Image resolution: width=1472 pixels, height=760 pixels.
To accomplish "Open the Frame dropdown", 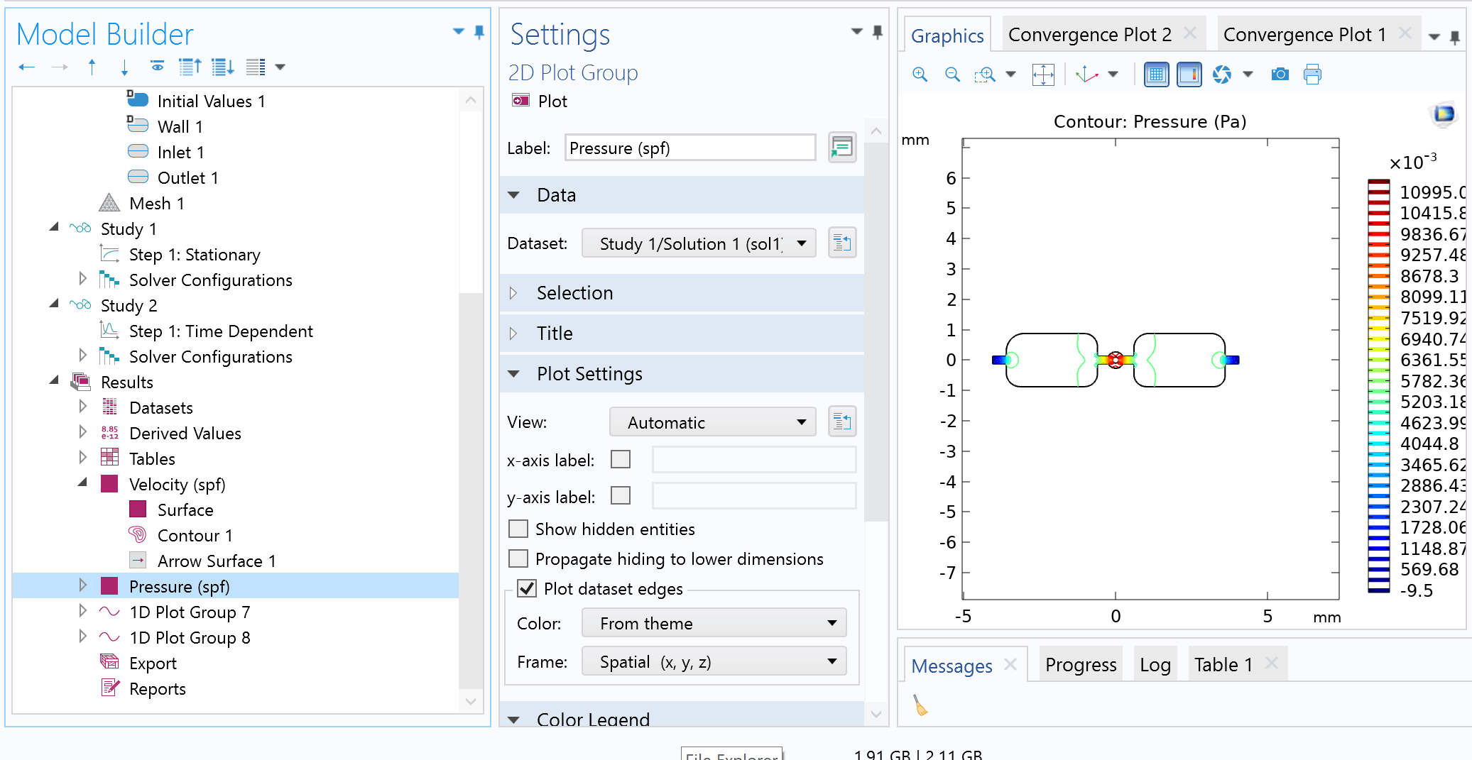I will pyautogui.click(x=714, y=661).
